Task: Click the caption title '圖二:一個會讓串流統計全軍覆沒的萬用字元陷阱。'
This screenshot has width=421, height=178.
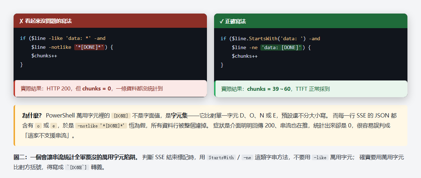Action: tap(76, 157)
